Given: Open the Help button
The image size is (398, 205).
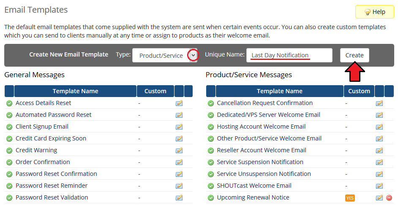Looking at the screenshot, I should pos(374,12).
